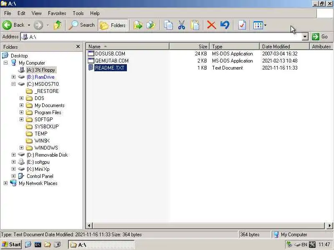
Task: Launch the MS-DOS prompt quick launch icon
Action: pos(38,245)
